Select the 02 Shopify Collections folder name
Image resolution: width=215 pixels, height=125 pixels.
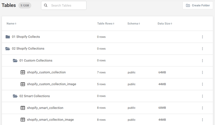(x=28, y=49)
